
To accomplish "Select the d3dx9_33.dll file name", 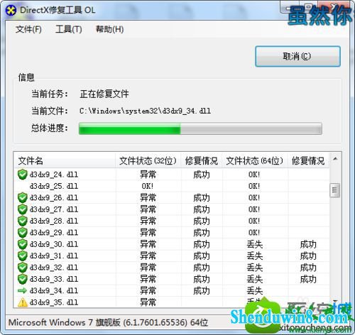I will pyautogui.click(x=54, y=279).
